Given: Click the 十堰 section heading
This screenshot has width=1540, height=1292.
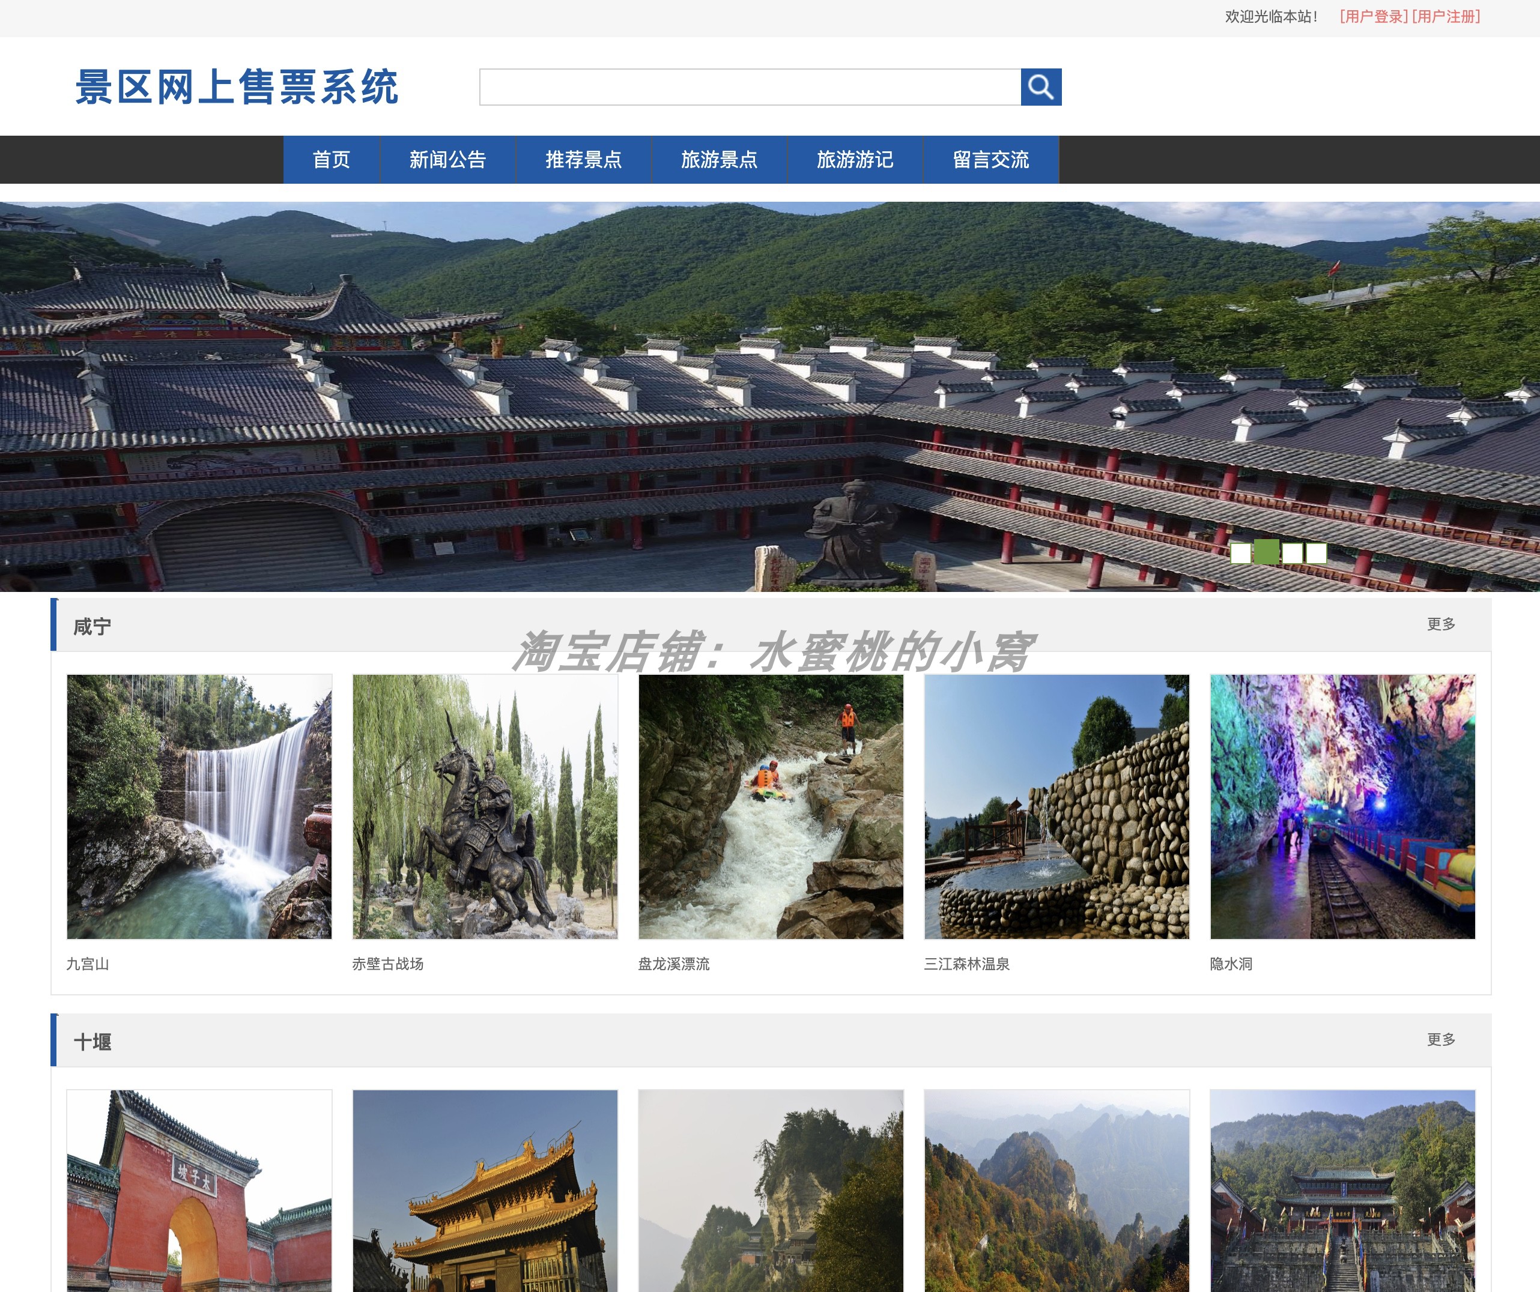Looking at the screenshot, I should tap(92, 1042).
